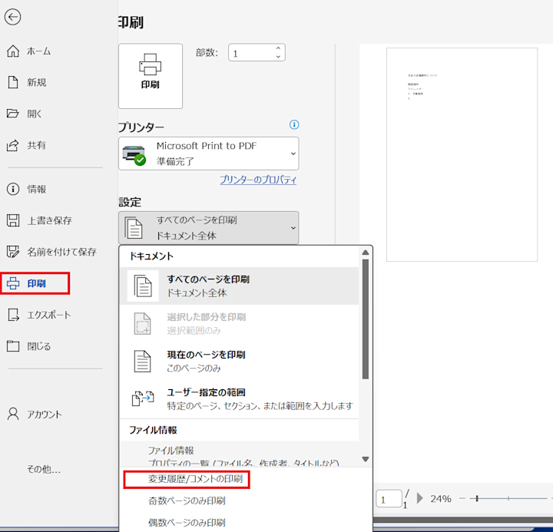This screenshot has width=553, height=532.
Task: Open the ホーム page icon
Action: click(x=13, y=51)
